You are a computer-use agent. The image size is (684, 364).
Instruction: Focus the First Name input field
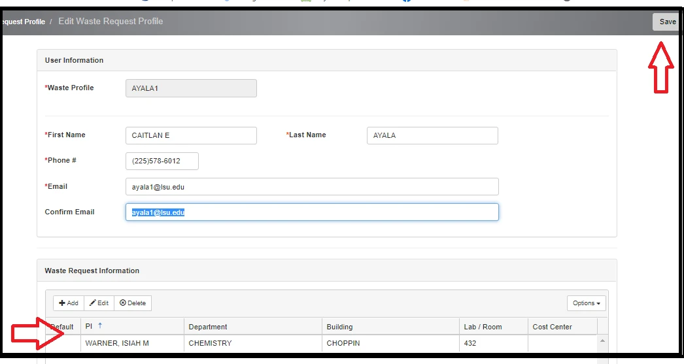pyautogui.click(x=191, y=135)
